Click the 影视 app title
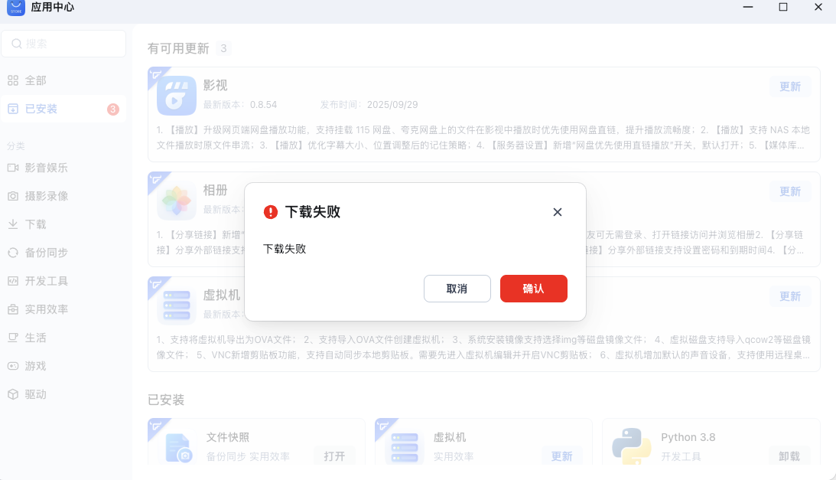This screenshot has height=480, width=836. [216, 85]
